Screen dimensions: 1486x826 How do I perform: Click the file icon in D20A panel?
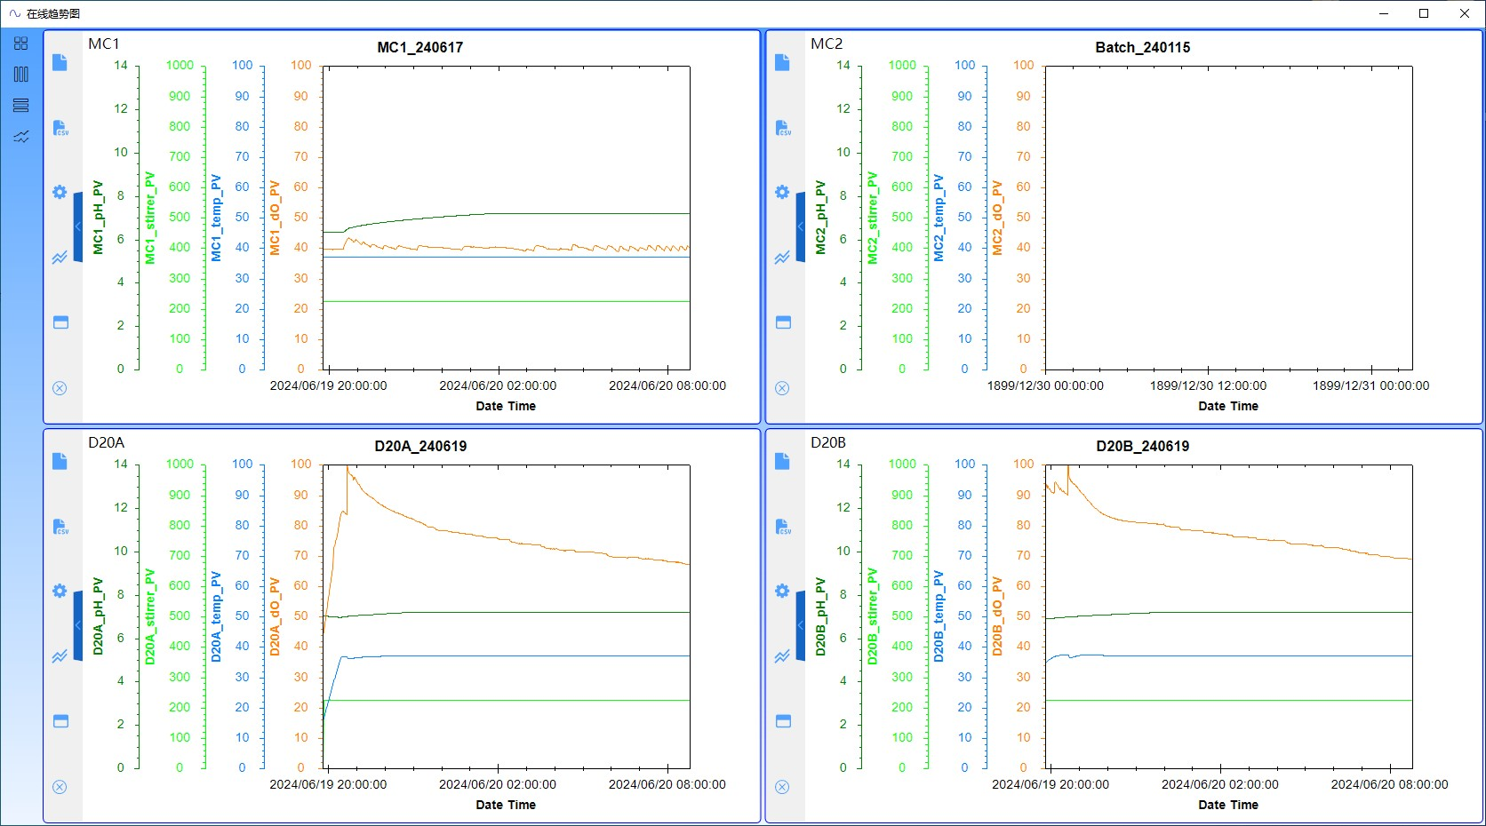click(x=60, y=461)
